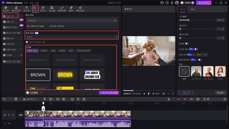The width and height of the screenshot is (229, 129).
Task: Select the 텍스트 text tool
Action: coord(27,9)
